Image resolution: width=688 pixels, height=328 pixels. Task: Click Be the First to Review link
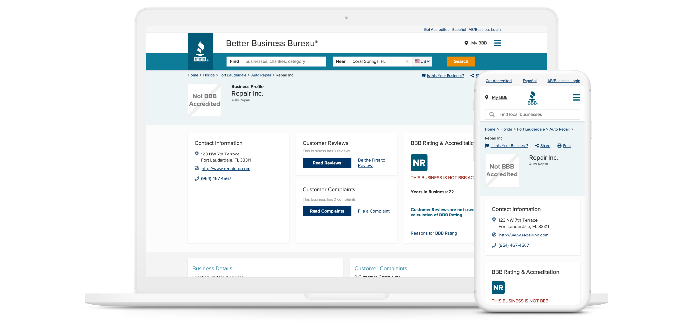[372, 163]
